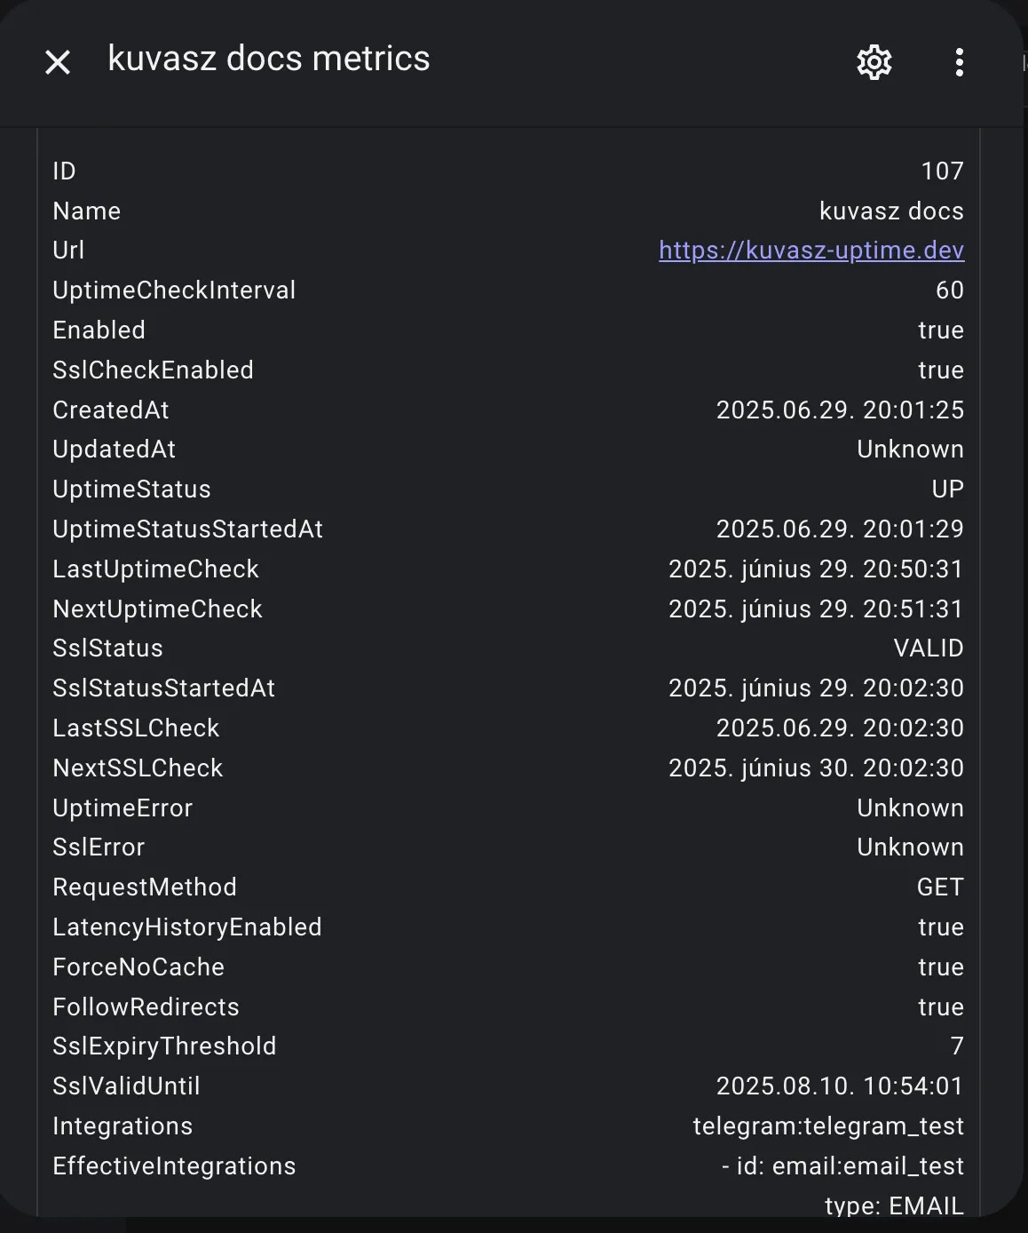1028x1233 pixels.
Task: Click the EffectiveIntegrations row label
Action: click(x=174, y=1165)
